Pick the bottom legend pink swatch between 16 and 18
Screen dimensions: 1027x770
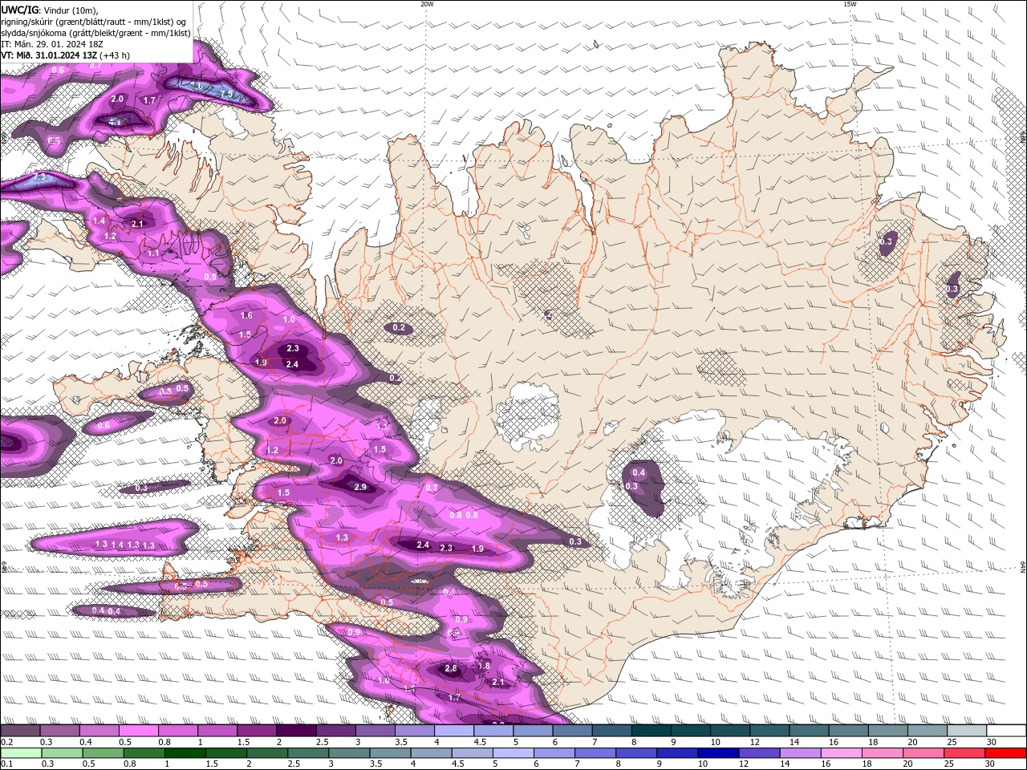click(842, 752)
